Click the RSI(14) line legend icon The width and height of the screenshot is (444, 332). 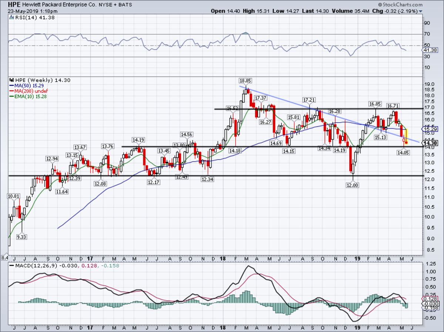point(11,17)
